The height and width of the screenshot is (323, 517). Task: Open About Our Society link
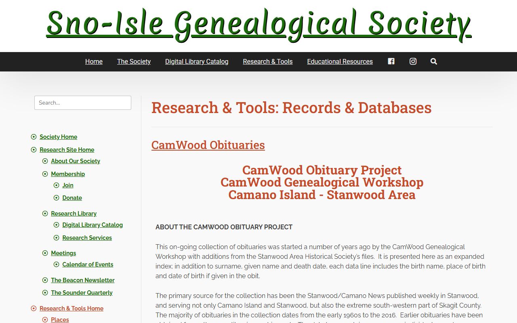tap(76, 161)
